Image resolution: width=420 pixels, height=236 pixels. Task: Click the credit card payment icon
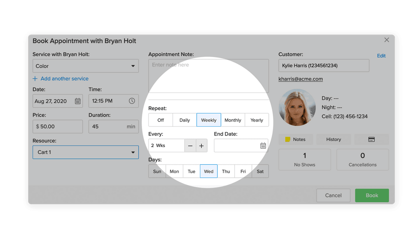[x=371, y=139]
